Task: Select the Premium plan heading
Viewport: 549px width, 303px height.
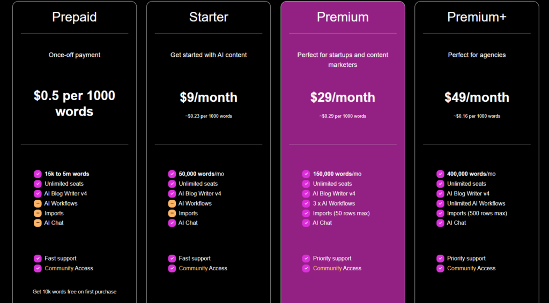Action: (x=343, y=17)
